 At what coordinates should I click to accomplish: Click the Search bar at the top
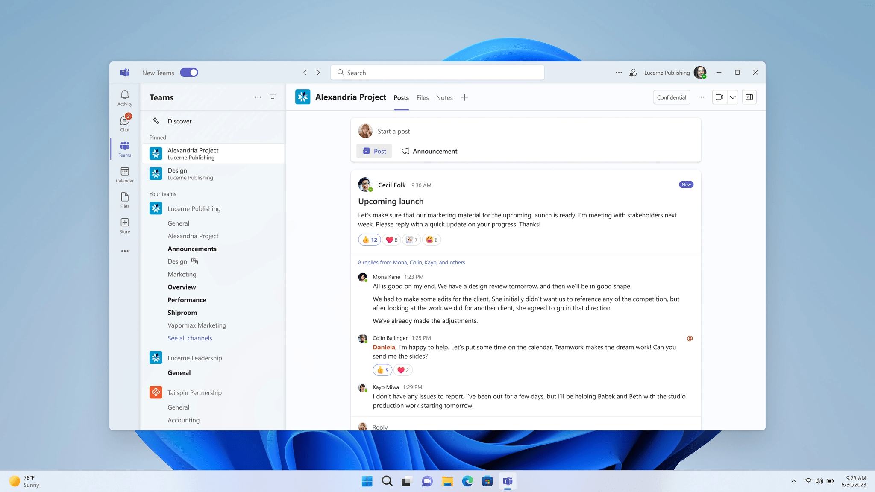tap(437, 72)
